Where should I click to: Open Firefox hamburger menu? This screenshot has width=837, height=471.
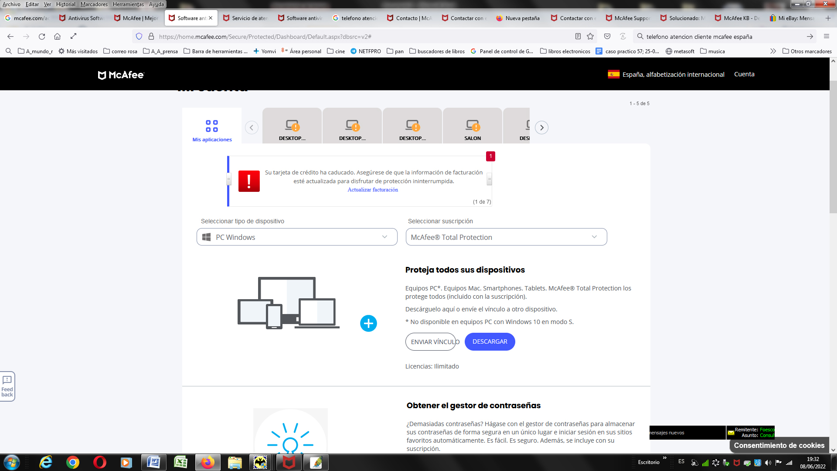[826, 37]
